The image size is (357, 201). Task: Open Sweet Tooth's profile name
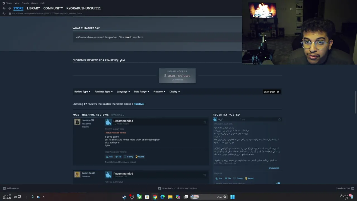click(x=88, y=173)
